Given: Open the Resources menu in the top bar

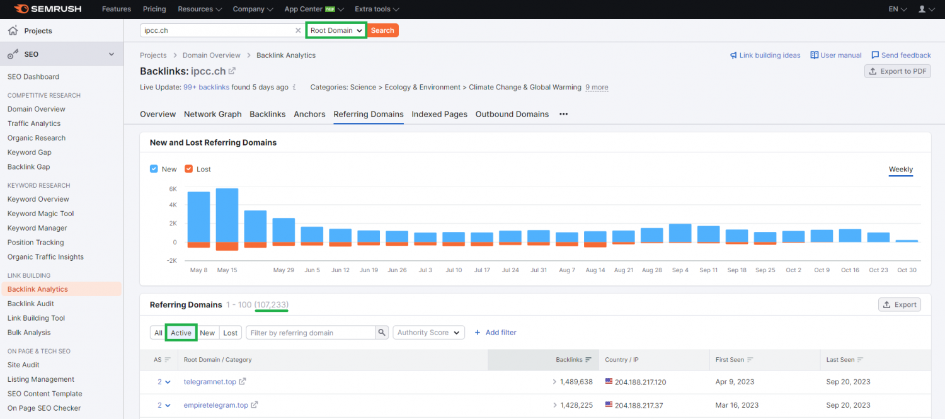Looking at the screenshot, I should click(199, 9).
